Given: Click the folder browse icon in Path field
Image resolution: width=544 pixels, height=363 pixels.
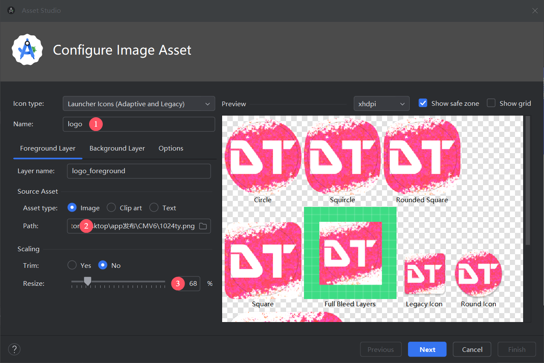Looking at the screenshot, I should [x=203, y=226].
